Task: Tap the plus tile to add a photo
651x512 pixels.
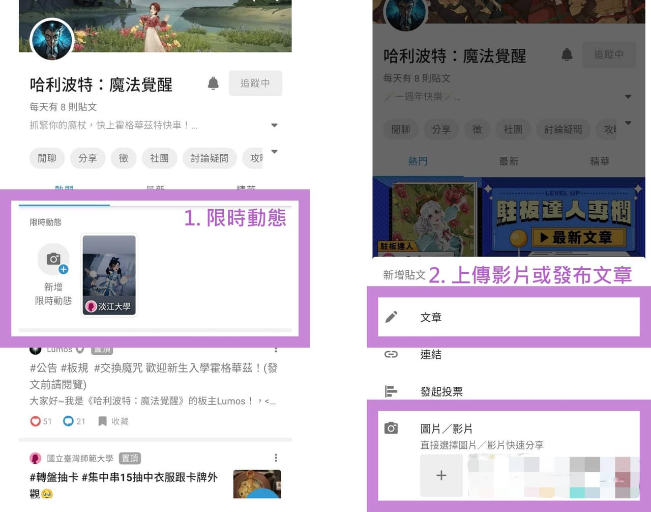Action: click(441, 475)
